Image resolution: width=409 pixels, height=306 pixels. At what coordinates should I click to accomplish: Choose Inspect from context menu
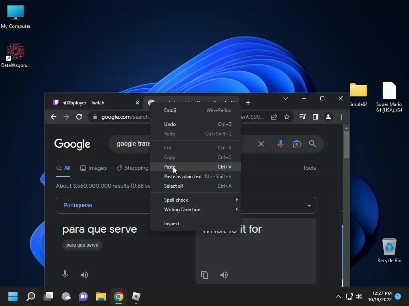pyautogui.click(x=195, y=224)
